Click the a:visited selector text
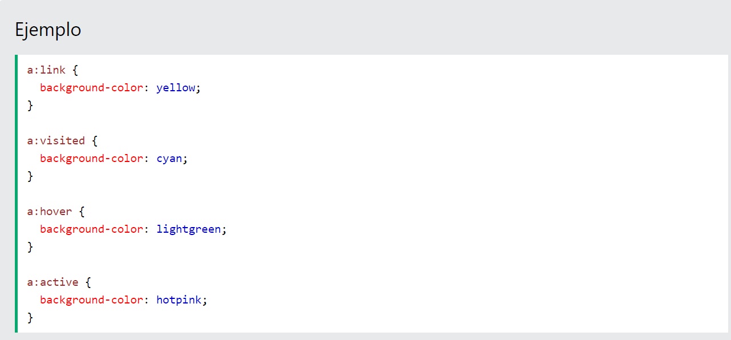Screen dimensions: 731x340 tap(56, 141)
